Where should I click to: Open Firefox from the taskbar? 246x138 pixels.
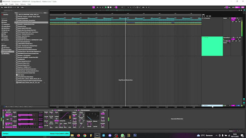[x=78, y=135]
